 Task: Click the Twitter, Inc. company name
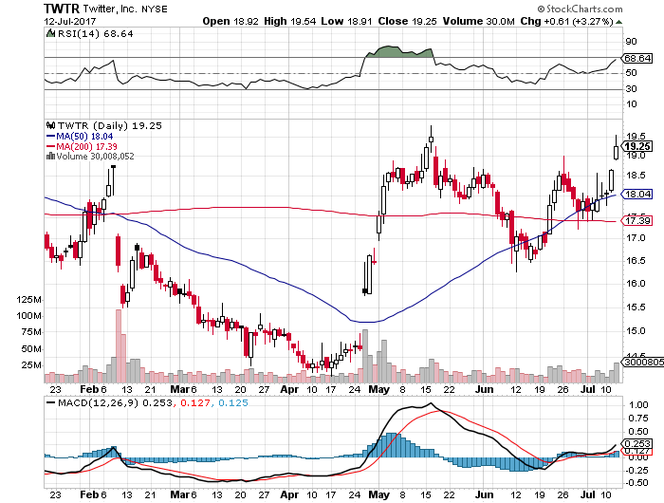coord(111,9)
